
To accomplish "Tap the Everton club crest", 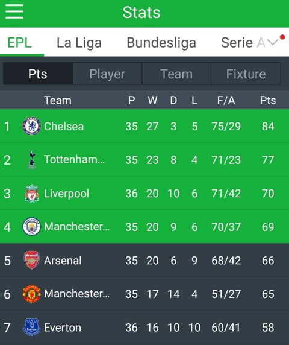I will point(32,327).
